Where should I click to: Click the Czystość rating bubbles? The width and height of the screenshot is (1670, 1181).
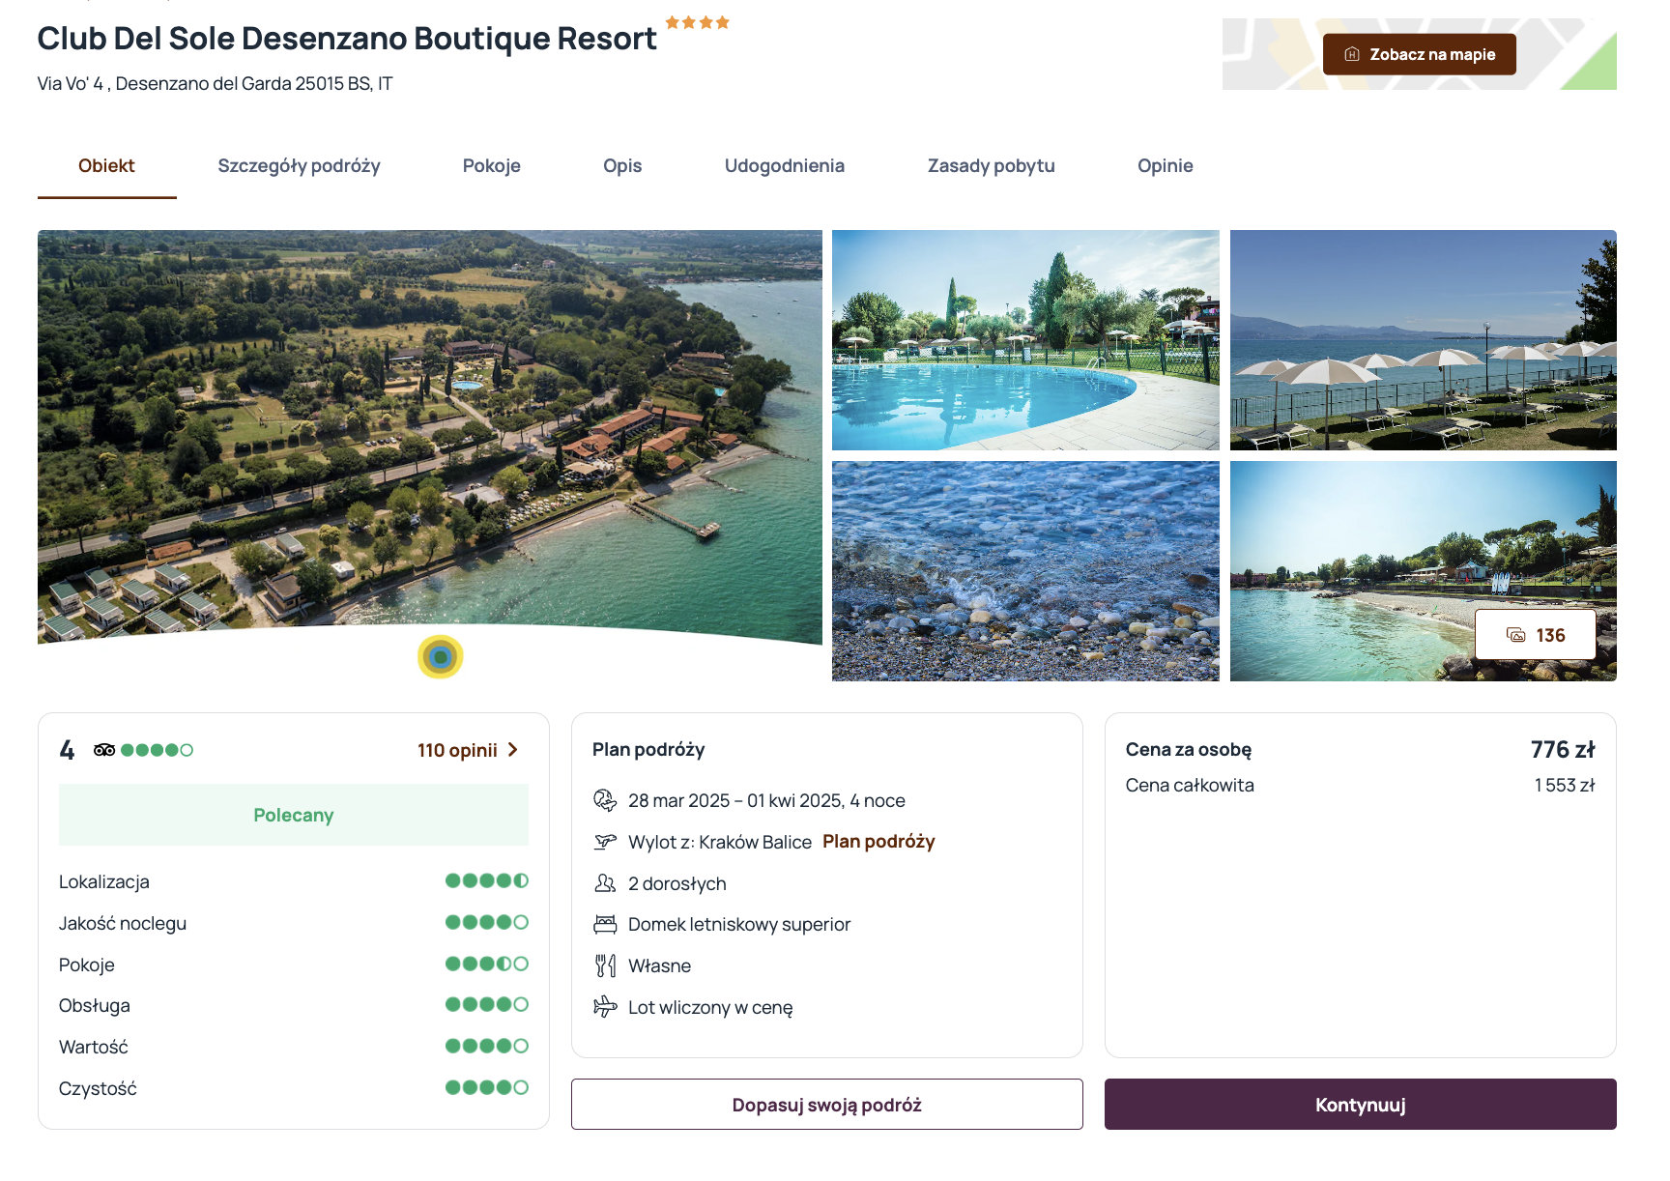click(486, 1087)
